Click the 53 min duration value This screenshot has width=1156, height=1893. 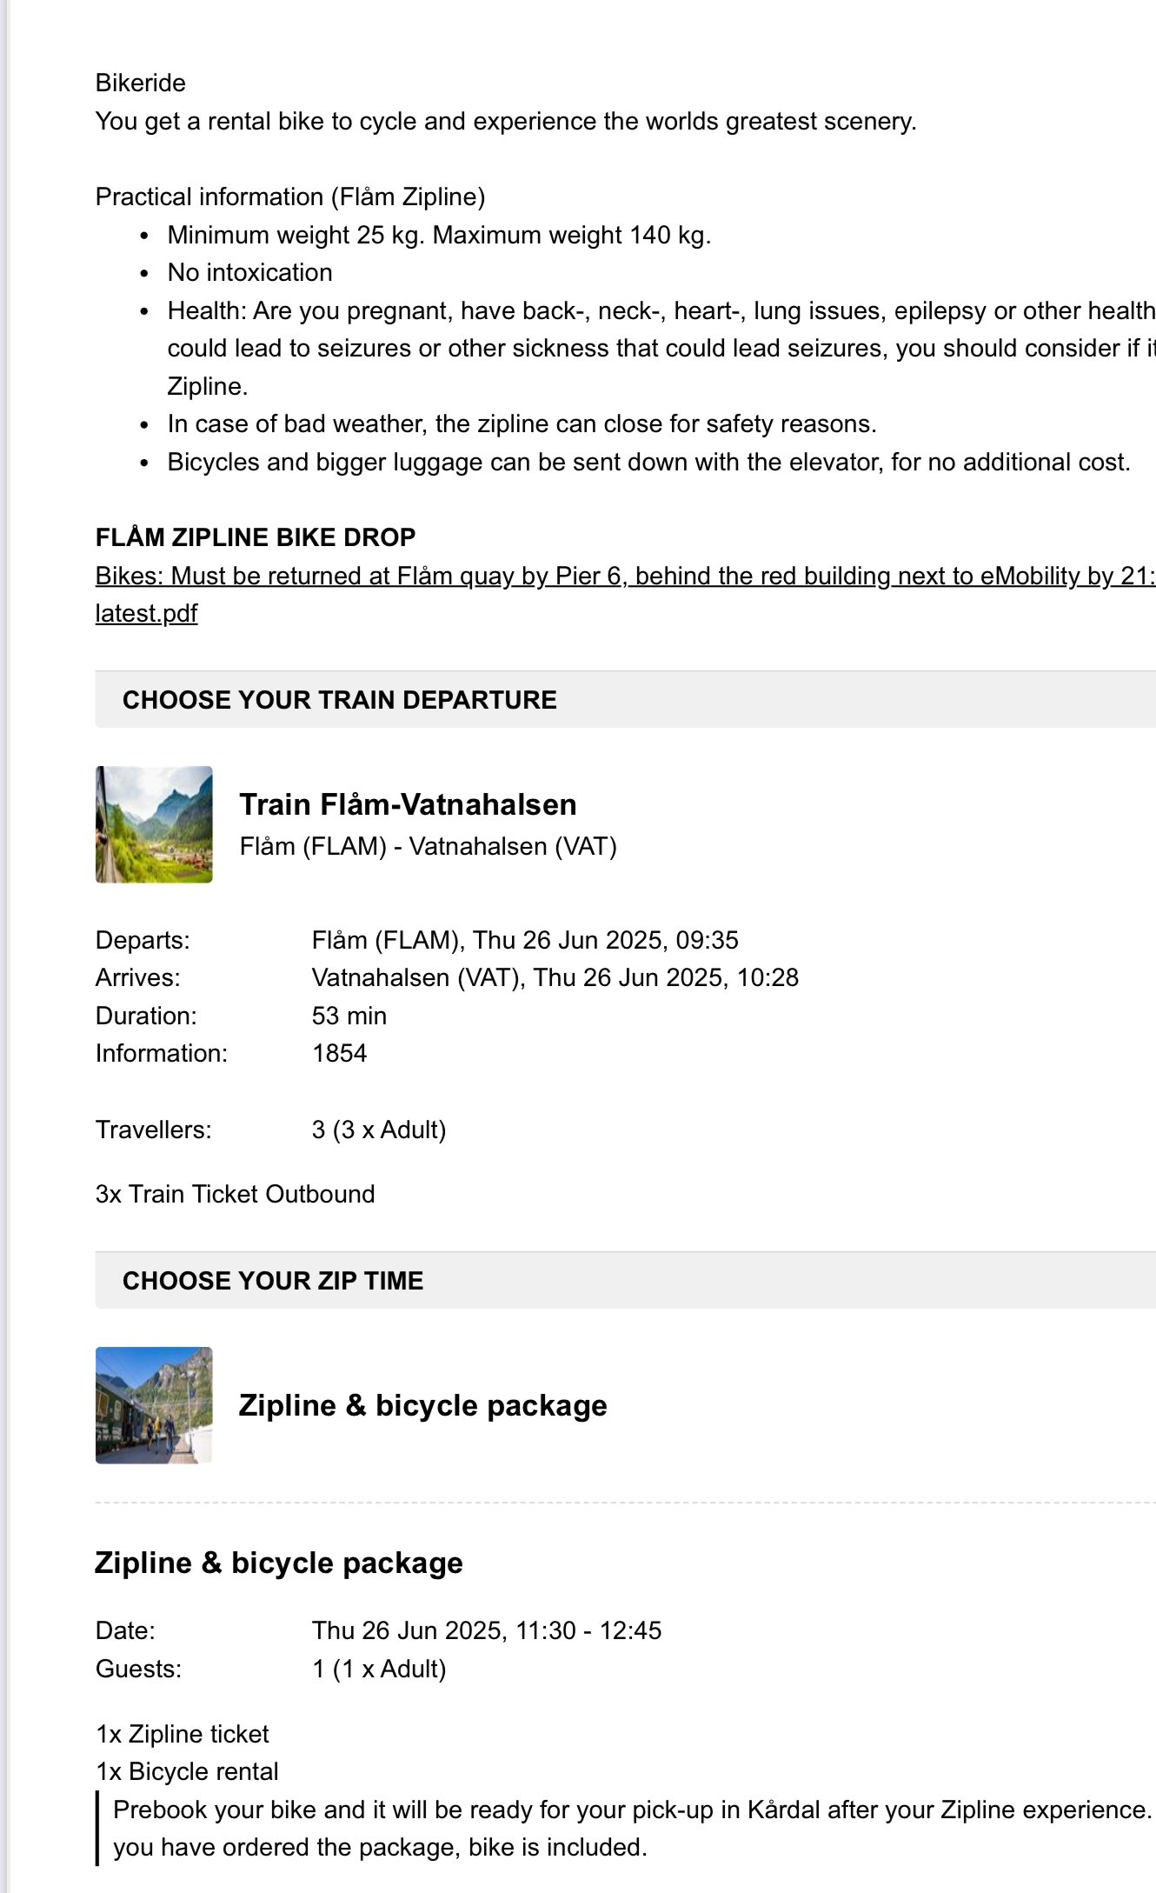point(349,1016)
